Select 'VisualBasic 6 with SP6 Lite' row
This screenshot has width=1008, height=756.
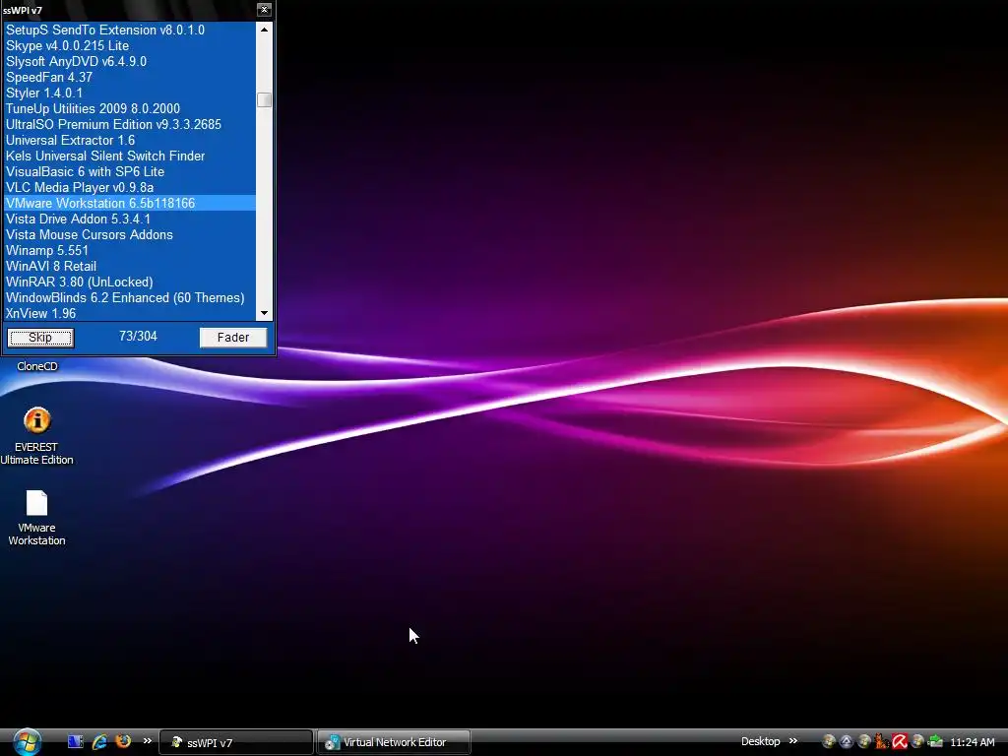130,171
